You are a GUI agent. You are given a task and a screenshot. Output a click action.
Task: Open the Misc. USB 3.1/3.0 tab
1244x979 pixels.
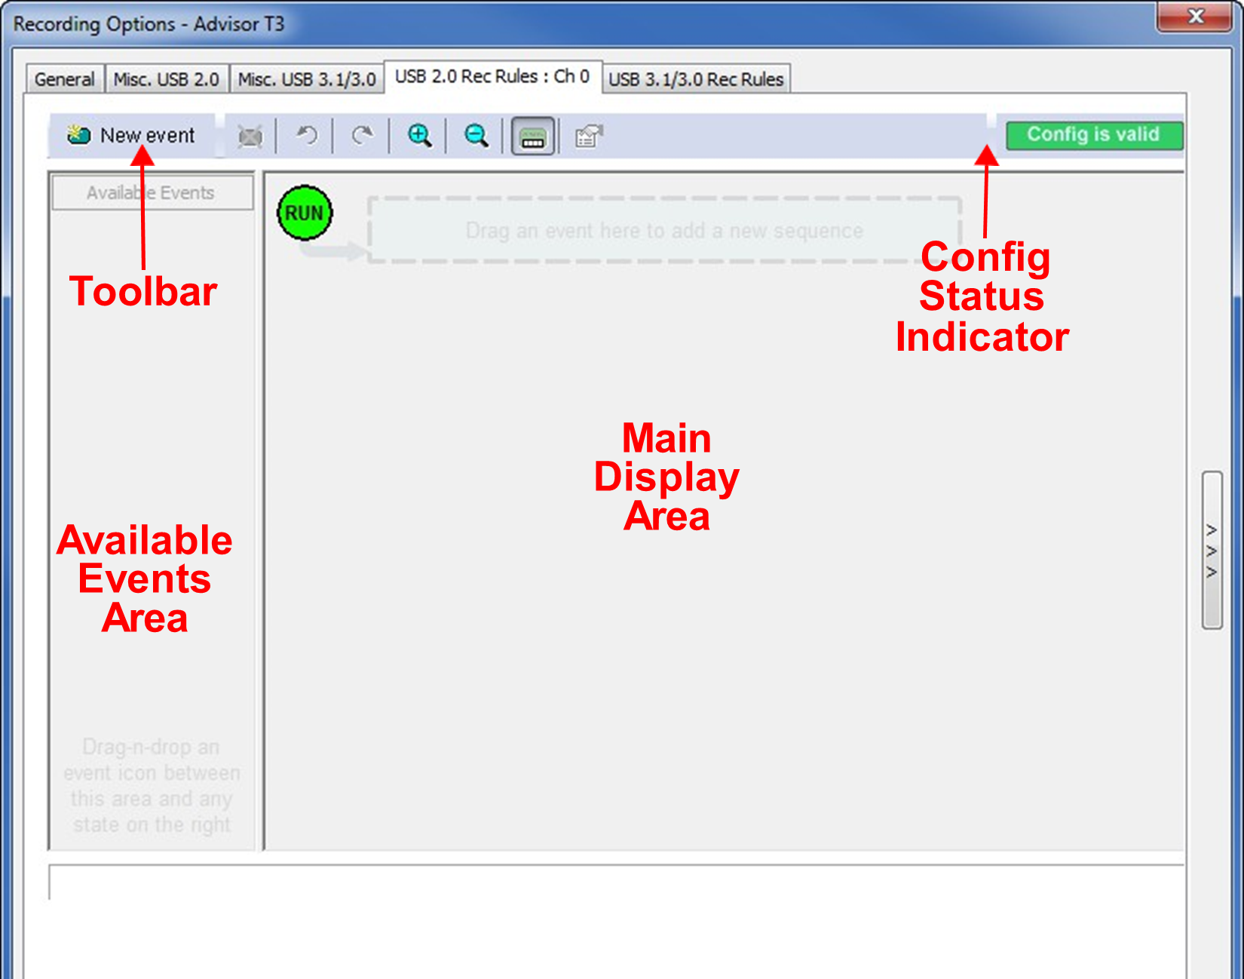[x=307, y=79]
